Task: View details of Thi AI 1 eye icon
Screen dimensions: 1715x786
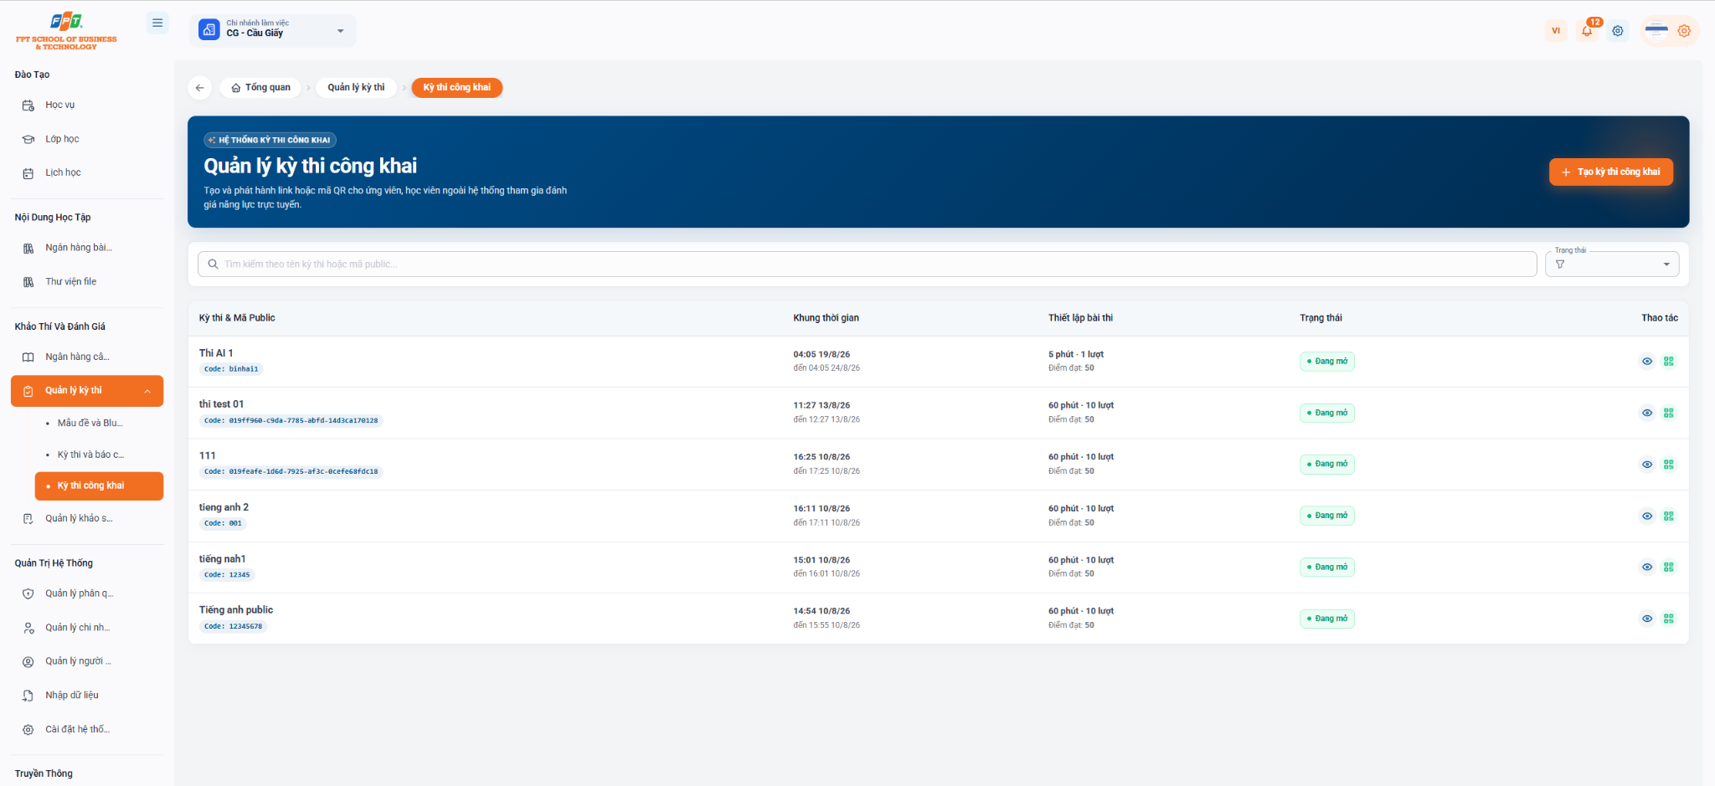Action: click(x=1647, y=362)
